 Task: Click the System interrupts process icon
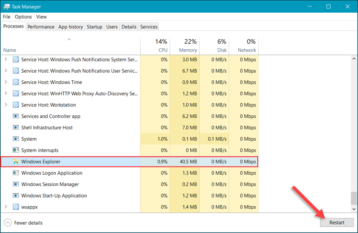pos(16,150)
